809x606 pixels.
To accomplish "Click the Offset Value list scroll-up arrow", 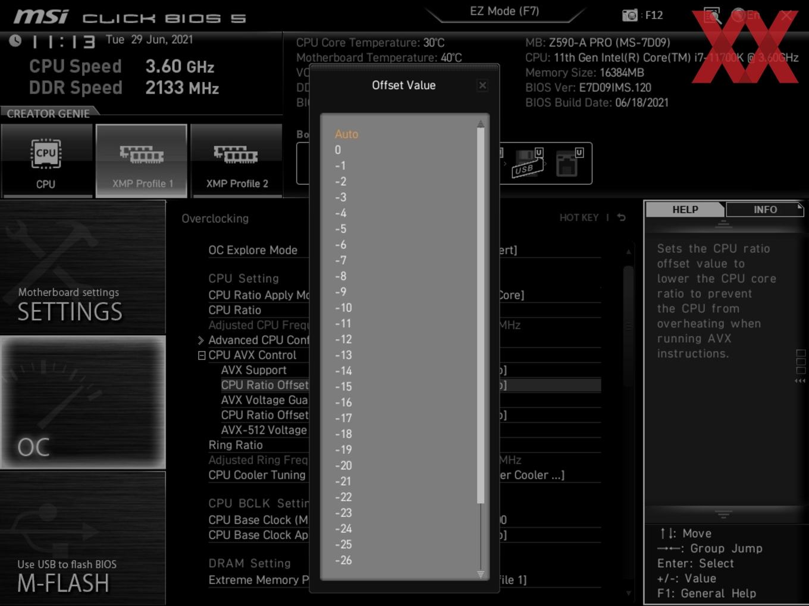I will tap(481, 124).
